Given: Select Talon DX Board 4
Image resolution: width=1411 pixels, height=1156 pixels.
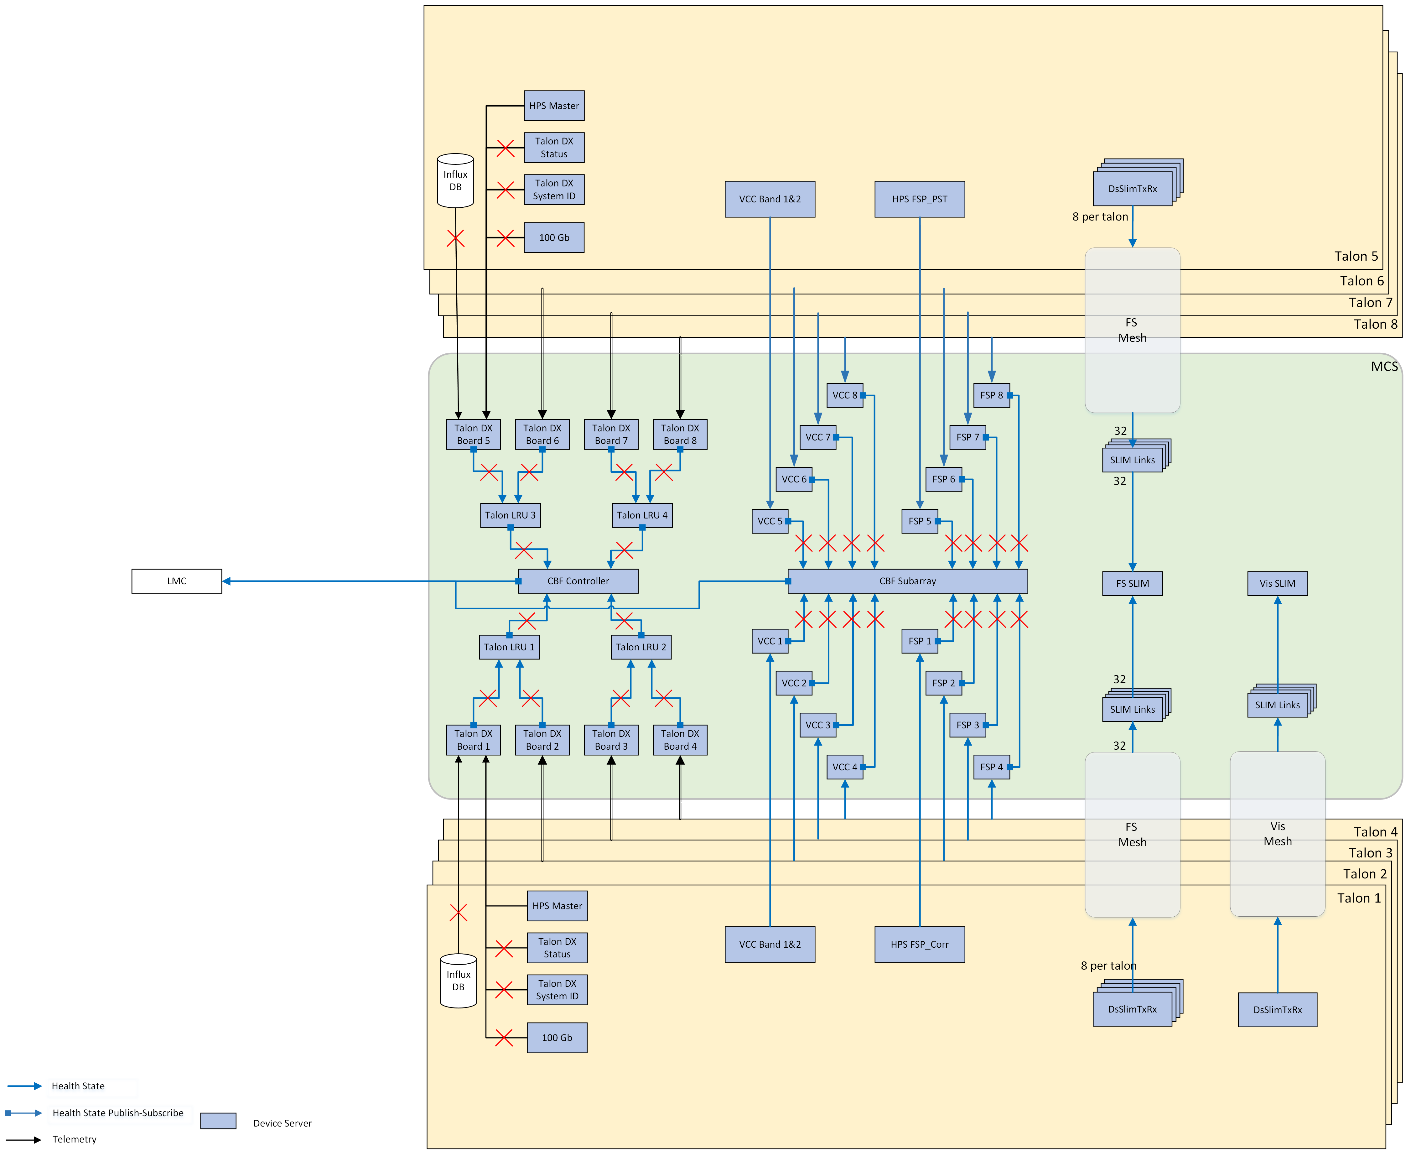Looking at the screenshot, I should point(680,740).
